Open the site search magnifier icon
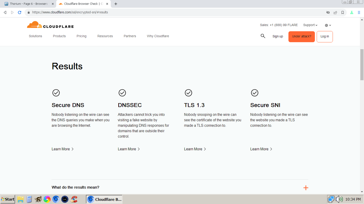This screenshot has width=364, height=204. pos(263,36)
